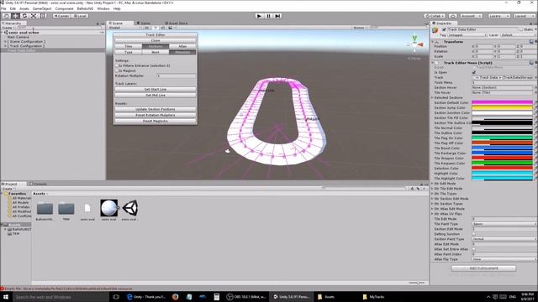Click the Pause playback button

click(268, 16)
